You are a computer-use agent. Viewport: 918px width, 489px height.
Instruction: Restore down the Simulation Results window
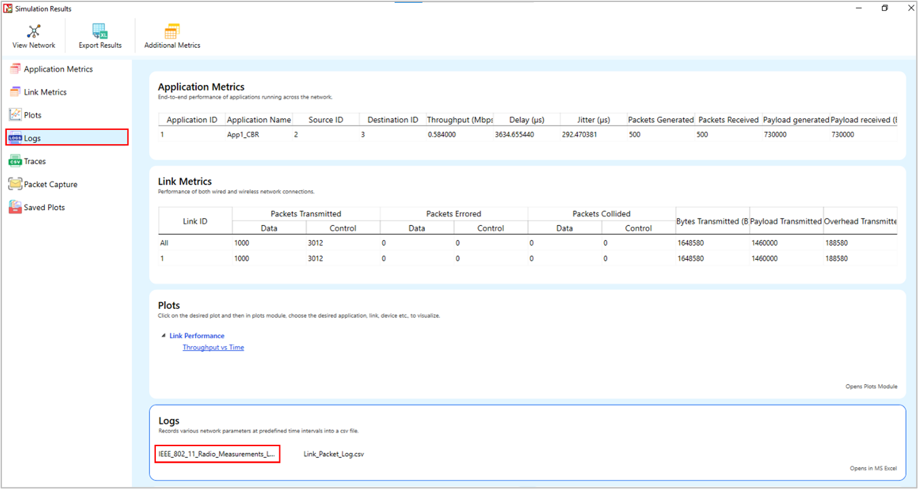[885, 8]
